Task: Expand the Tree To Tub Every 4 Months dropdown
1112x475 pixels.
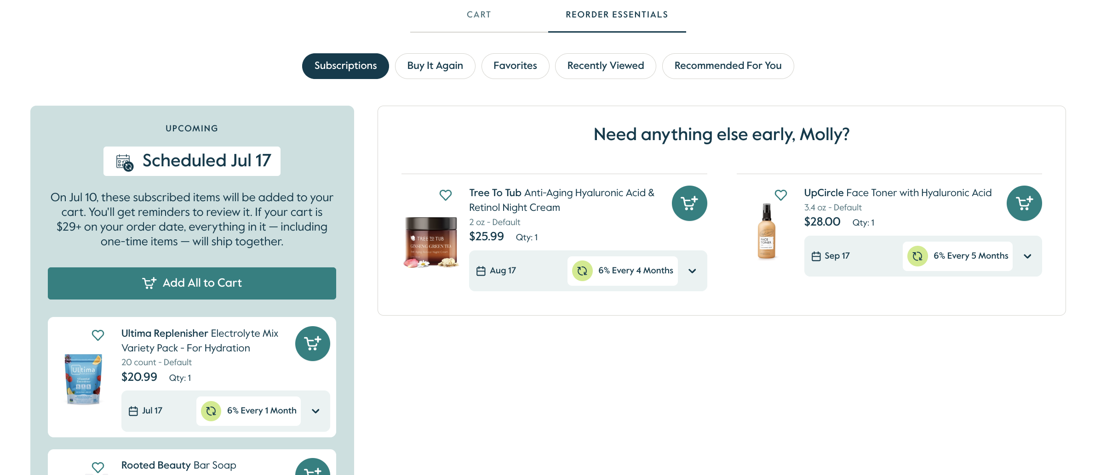Action: coord(693,271)
